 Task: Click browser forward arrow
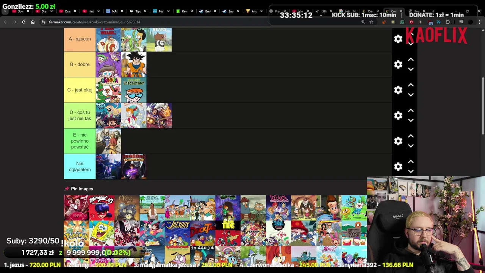point(14,22)
